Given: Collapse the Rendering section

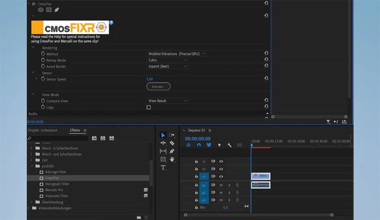Looking at the screenshot, I should tap(33, 47).
